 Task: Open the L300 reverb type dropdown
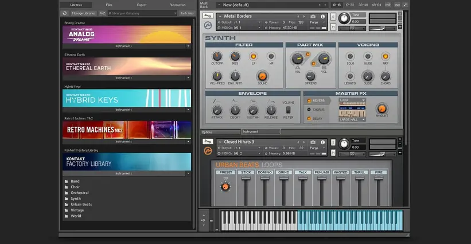tap(352, 100)
